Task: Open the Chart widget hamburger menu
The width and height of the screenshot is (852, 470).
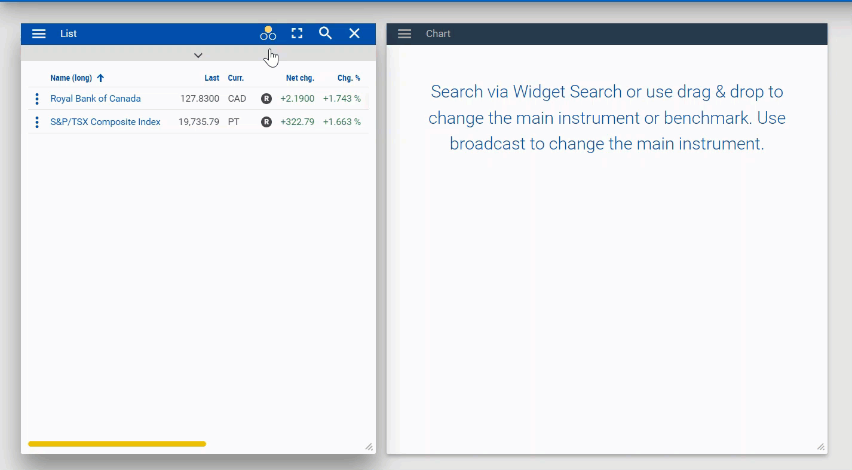Action: 404,33
